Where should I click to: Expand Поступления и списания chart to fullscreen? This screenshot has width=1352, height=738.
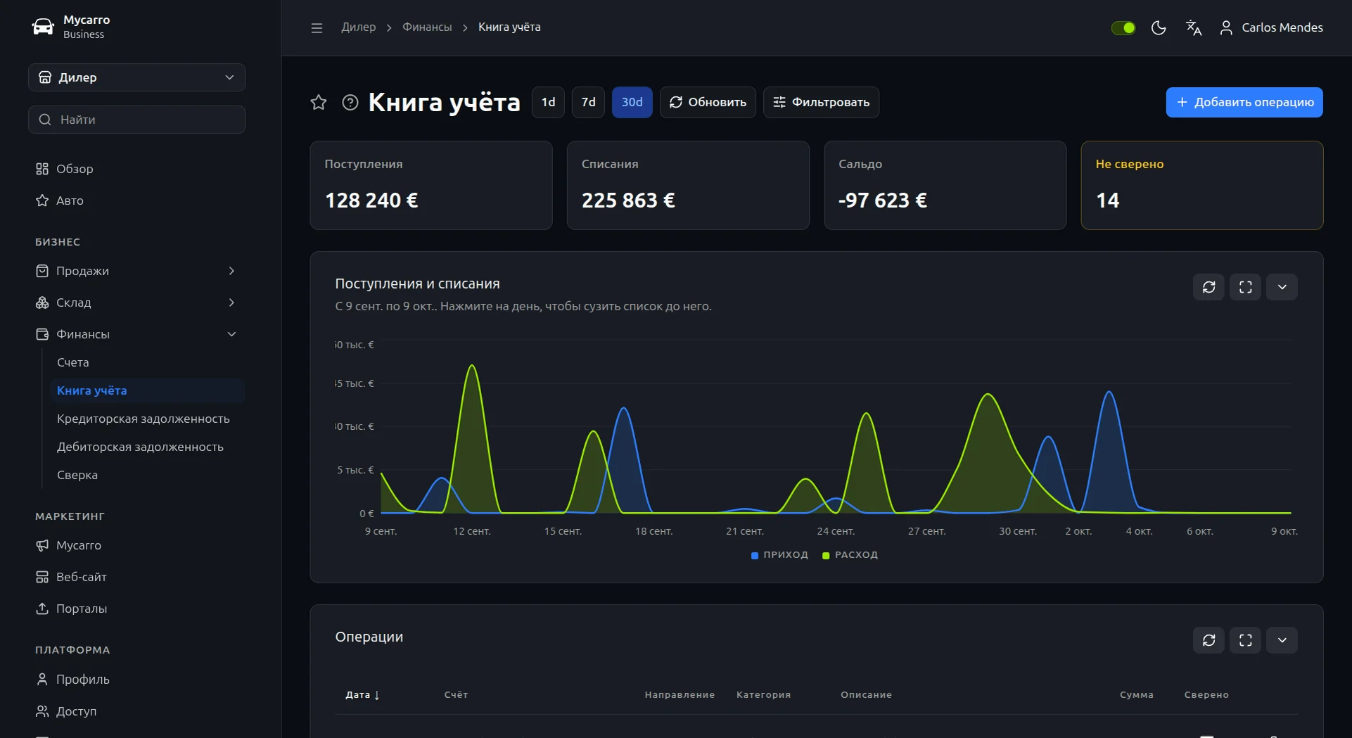click(1246, 287)
